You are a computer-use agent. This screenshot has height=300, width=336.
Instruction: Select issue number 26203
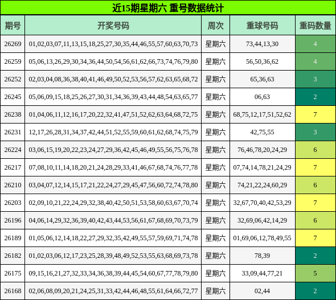13,203
